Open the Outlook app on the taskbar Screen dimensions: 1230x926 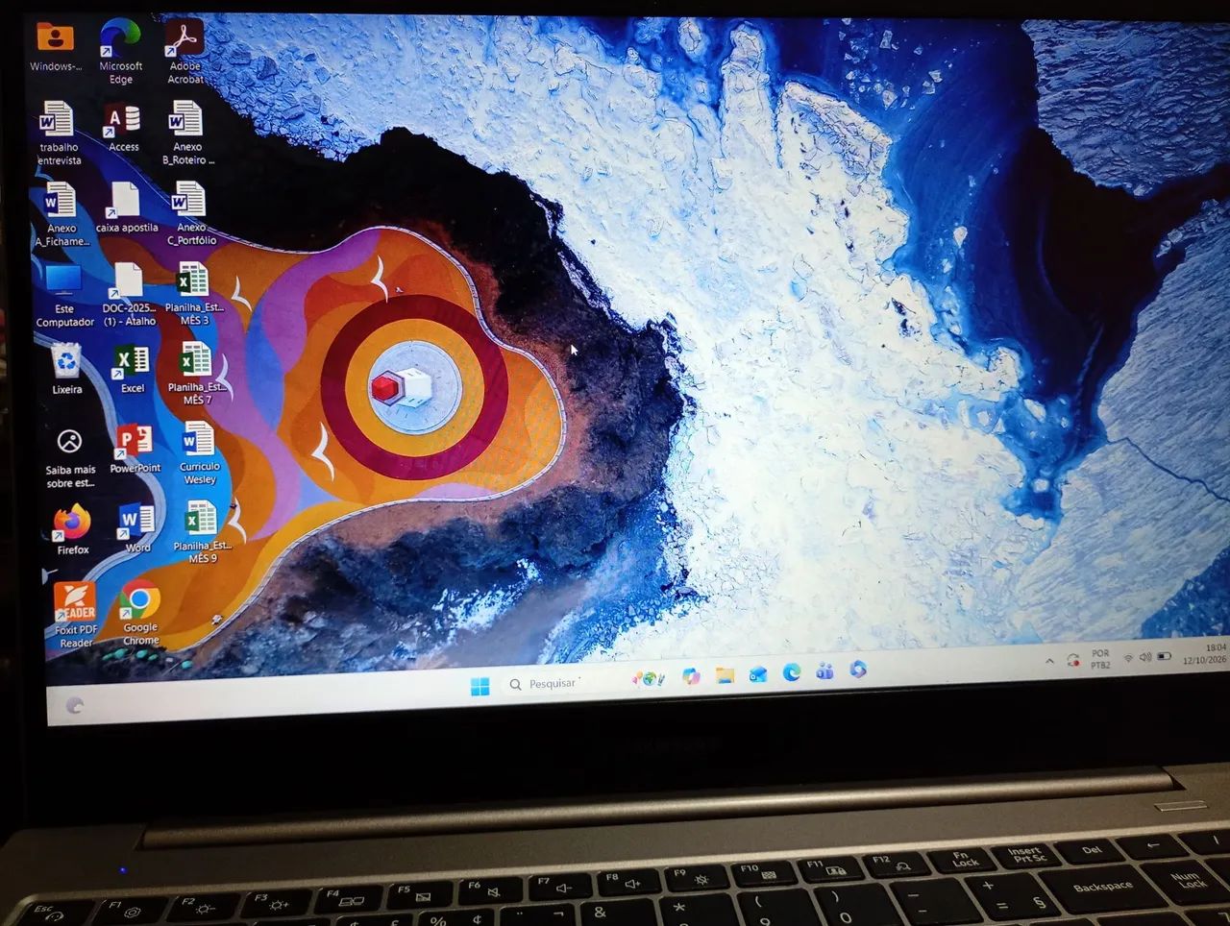(x=758, y=674)
